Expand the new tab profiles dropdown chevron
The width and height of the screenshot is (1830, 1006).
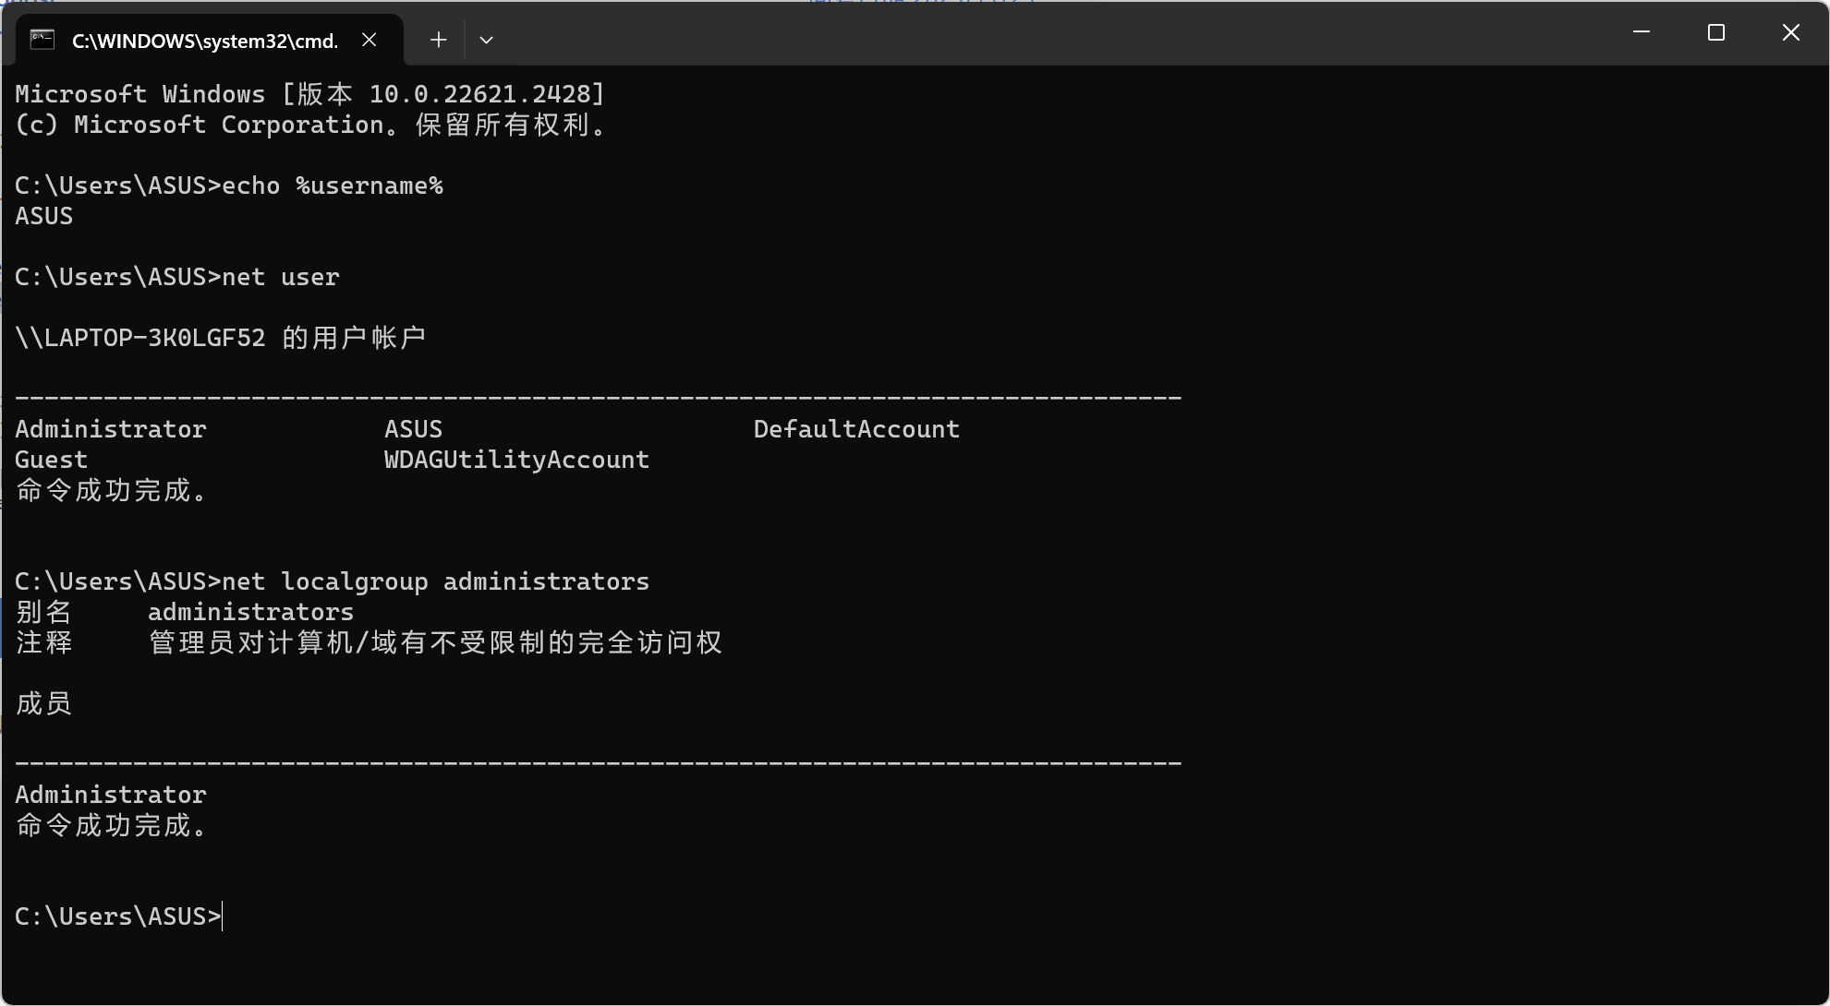point(487,40)
